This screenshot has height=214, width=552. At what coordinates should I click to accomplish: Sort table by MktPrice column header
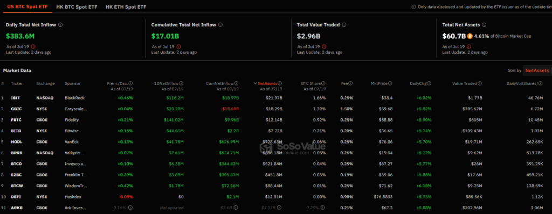[x=379, y=84]
